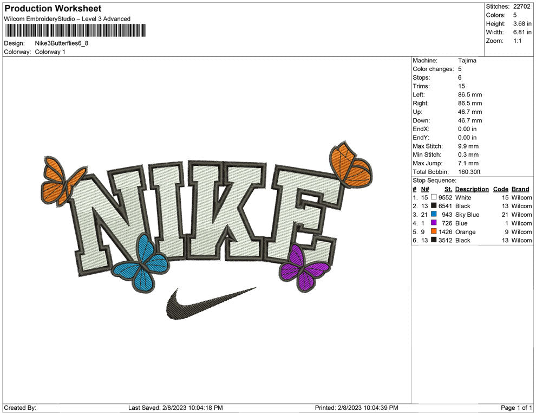
Task: Click the EndX value '0.00 in'
Action: (467, 128)
